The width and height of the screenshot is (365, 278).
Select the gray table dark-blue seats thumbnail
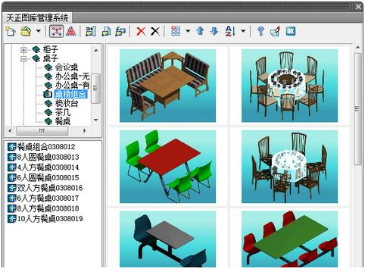167,239
